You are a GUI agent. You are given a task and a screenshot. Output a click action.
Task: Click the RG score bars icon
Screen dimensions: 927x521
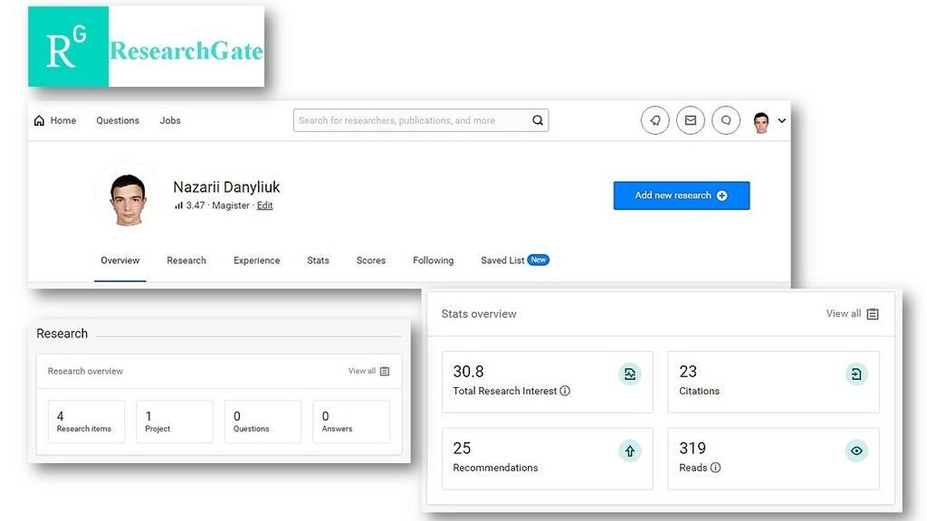pos(178,205)
